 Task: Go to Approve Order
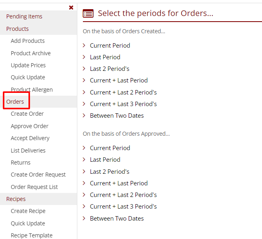[30, 126]
